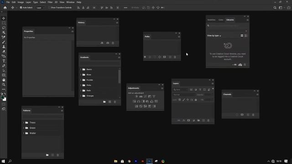Expand the Basics gradient folder
Viewport: 292px width, 164px height.
pos(81,69)
